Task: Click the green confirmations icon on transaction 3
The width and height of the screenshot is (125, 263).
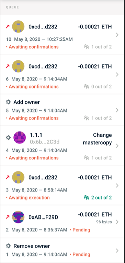Action: [x=87, y=197]
